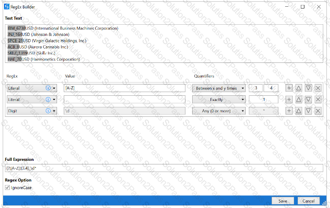This screenshot has width=330, height=208.
Task: Edit the Exactly count field showing 1
Action: pos(264,99)
